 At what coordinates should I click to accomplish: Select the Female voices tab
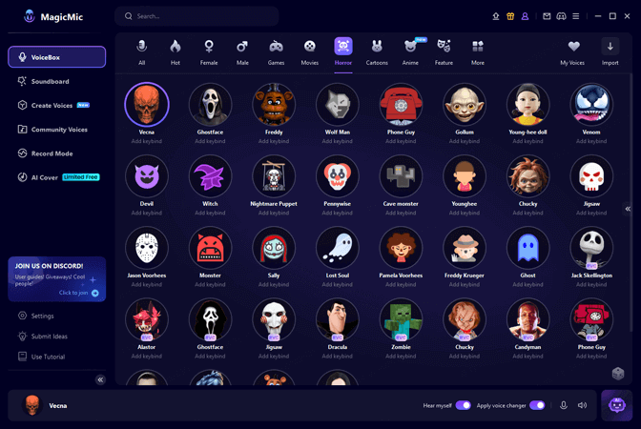(209, 52)
